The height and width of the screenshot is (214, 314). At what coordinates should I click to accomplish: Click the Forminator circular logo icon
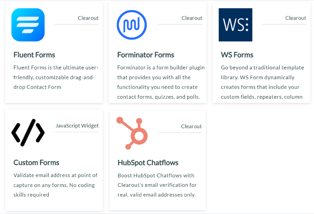pos(132,25)
